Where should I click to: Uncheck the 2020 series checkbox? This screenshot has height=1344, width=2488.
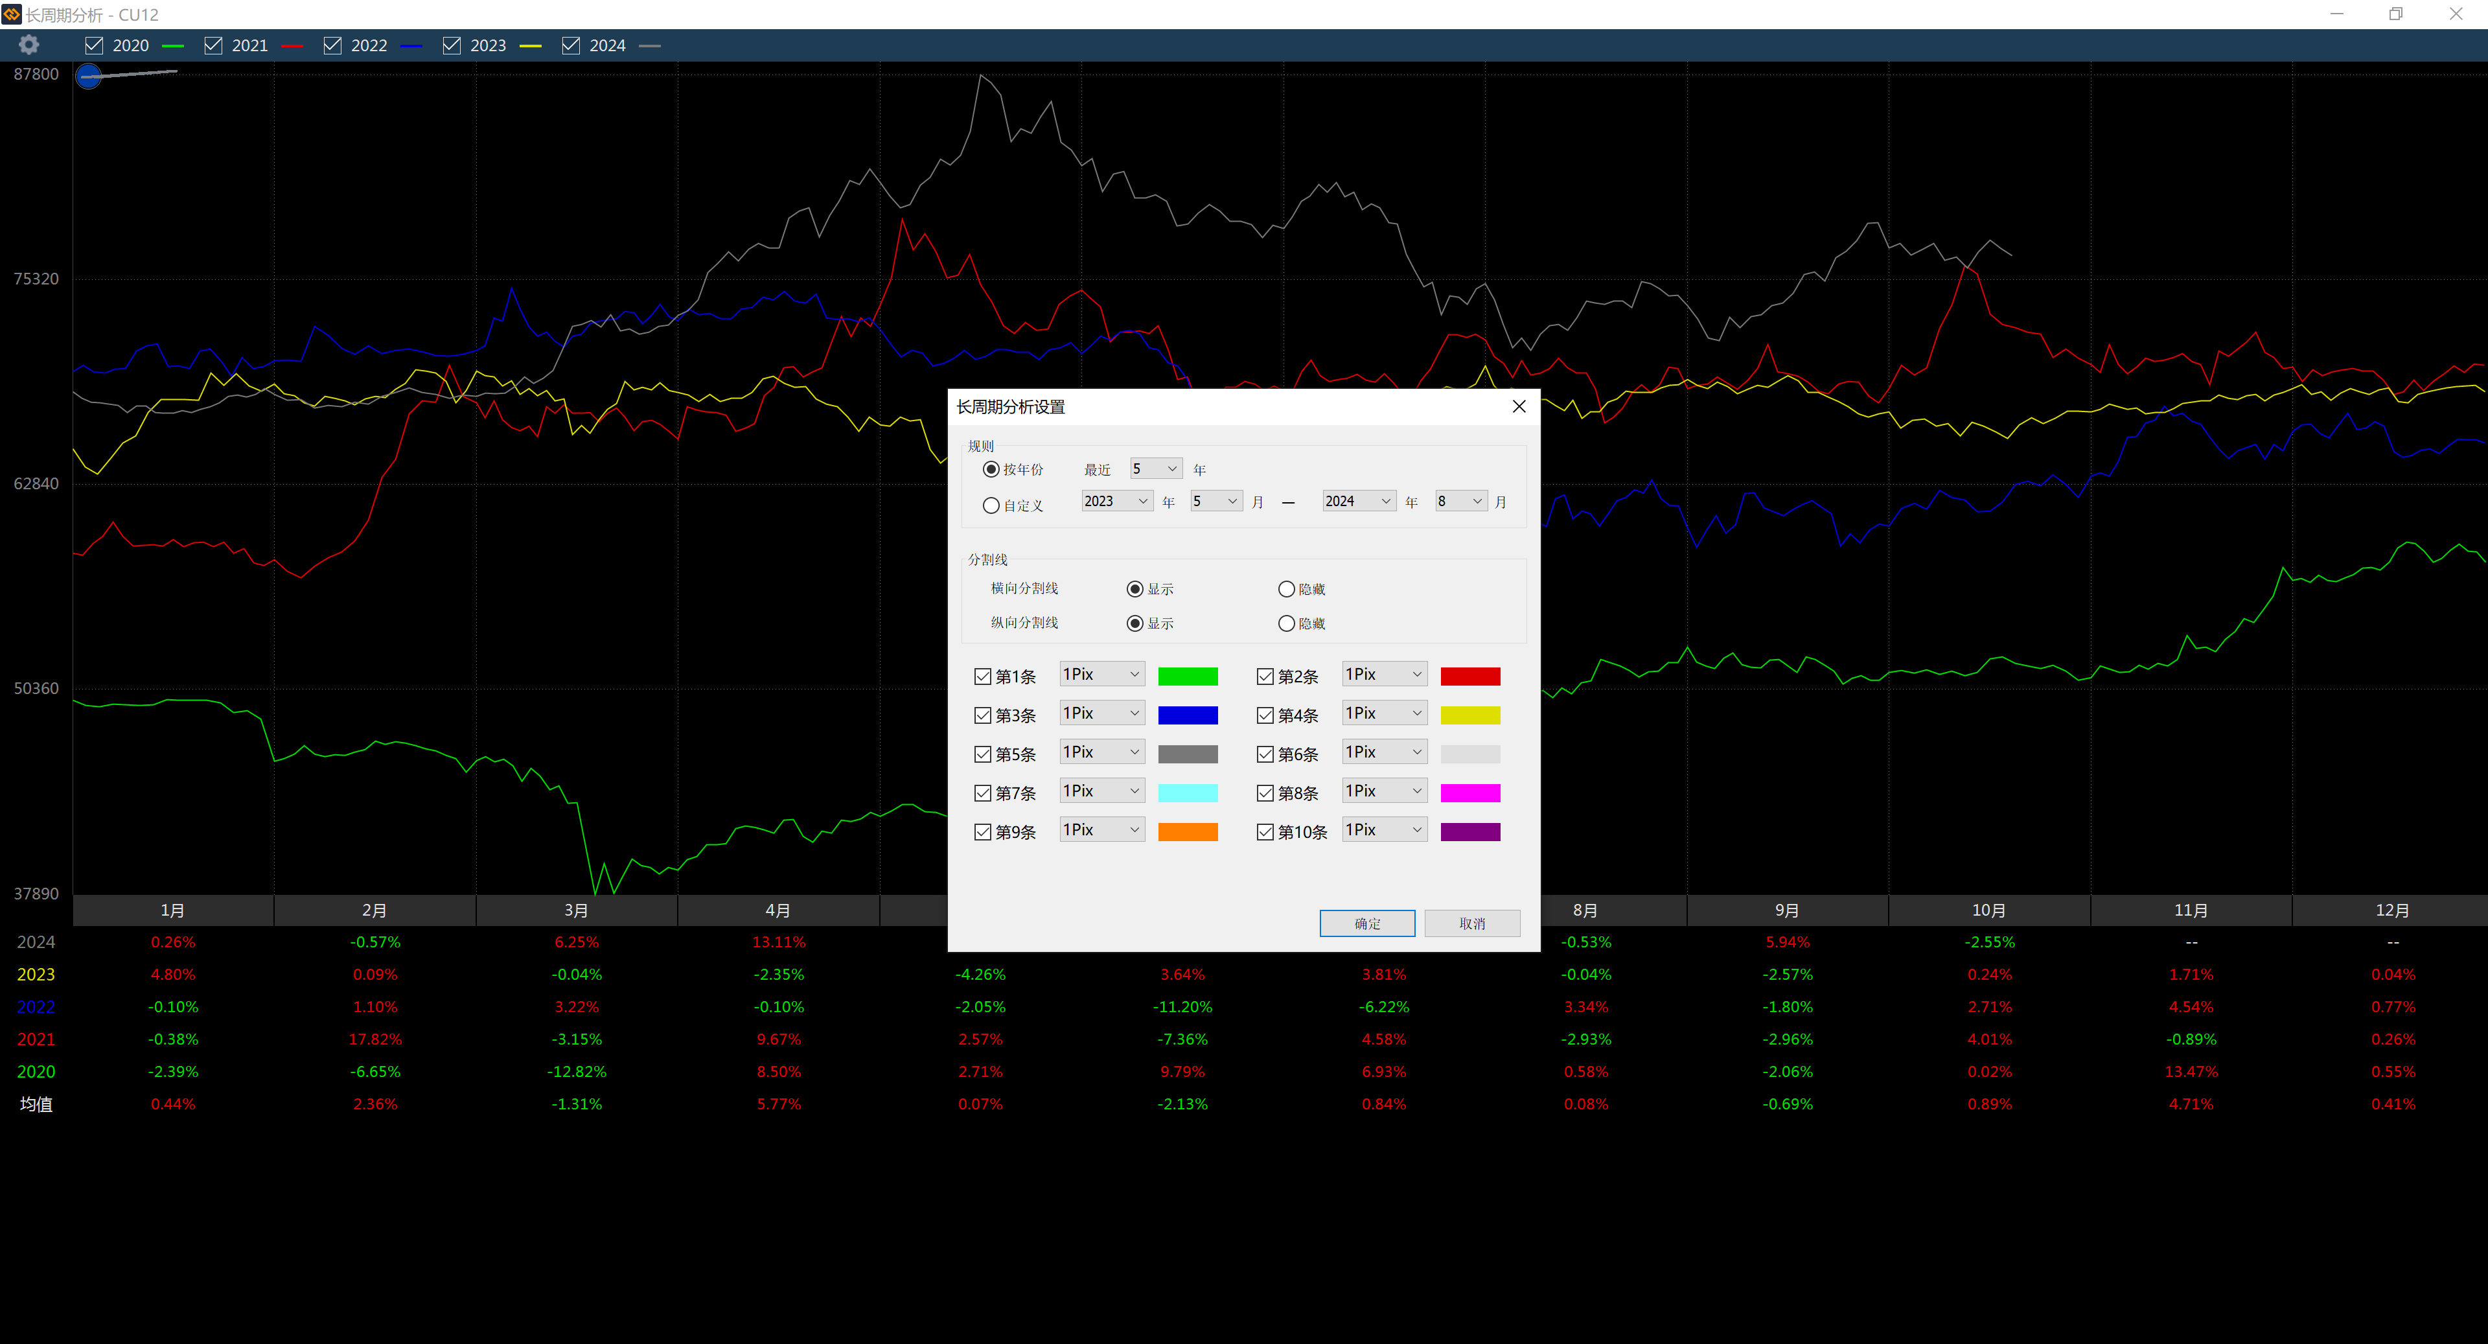point(95,45)
